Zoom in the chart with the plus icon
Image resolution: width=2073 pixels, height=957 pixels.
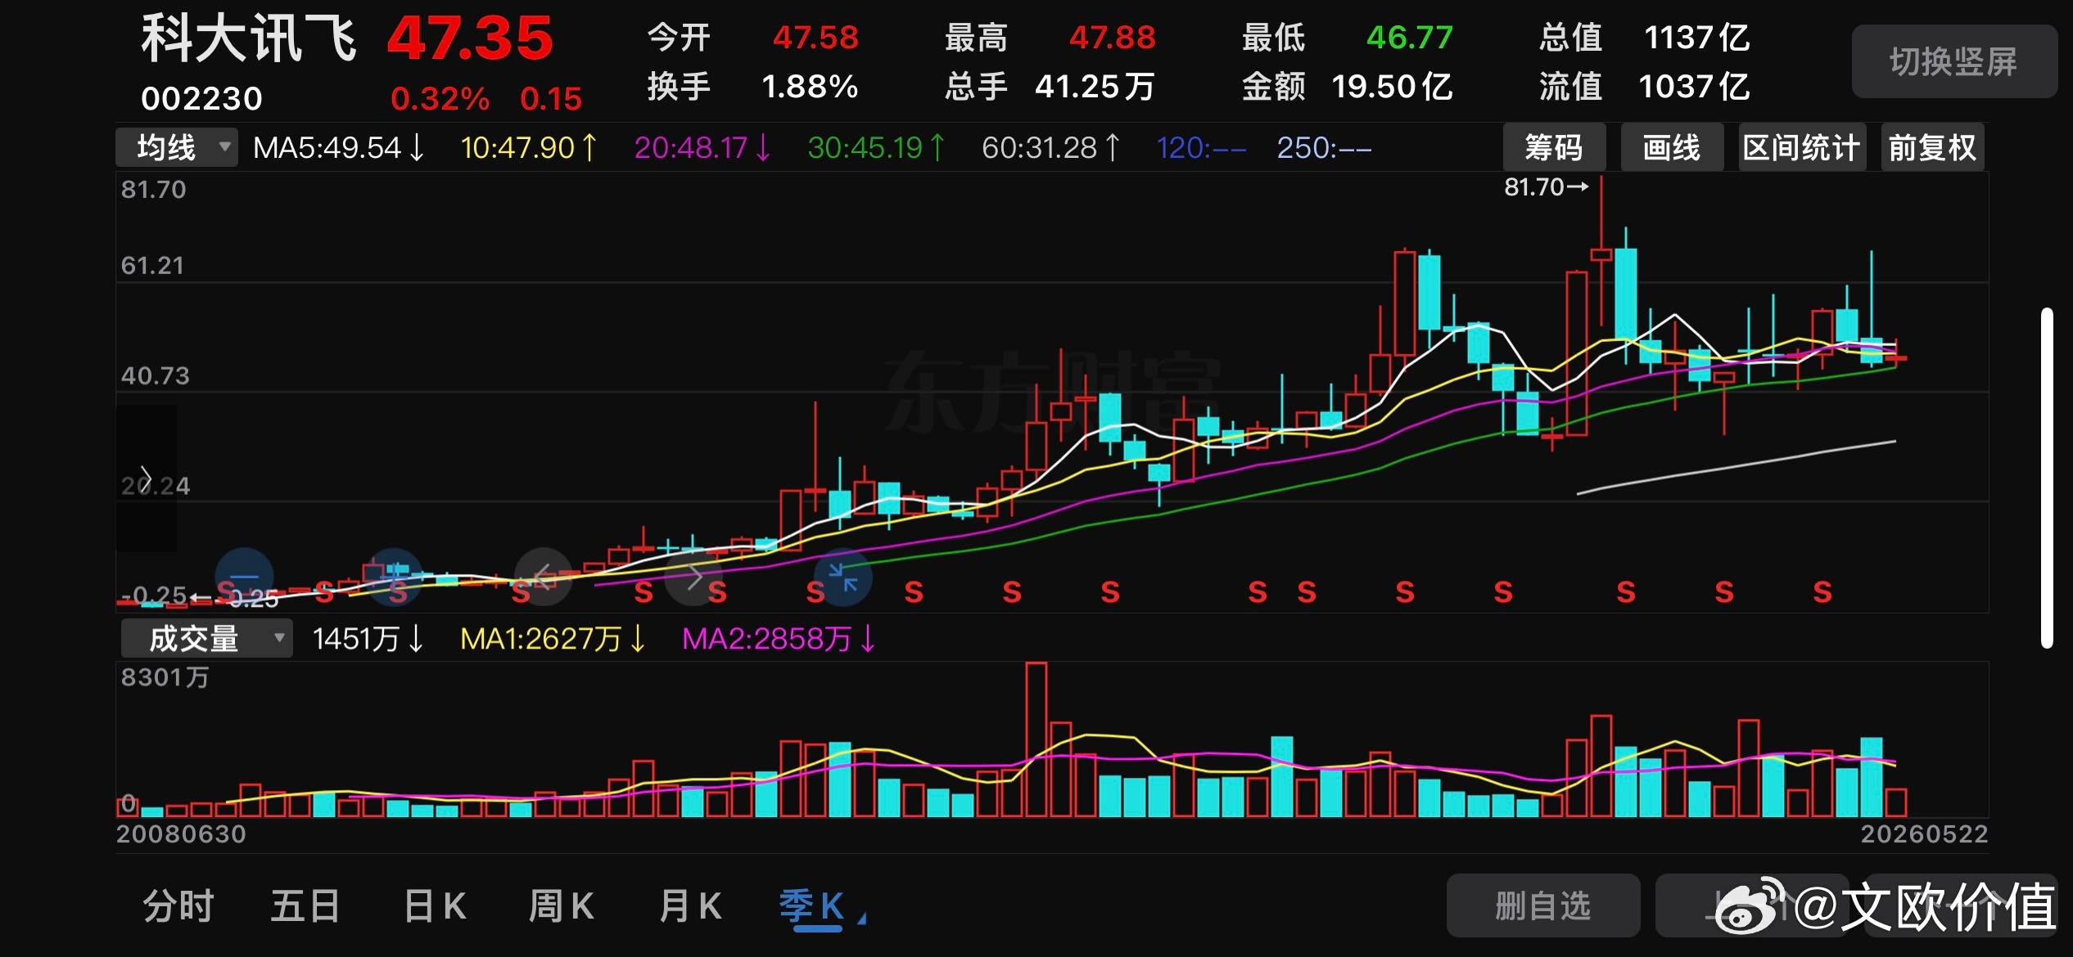pos(394,577)
